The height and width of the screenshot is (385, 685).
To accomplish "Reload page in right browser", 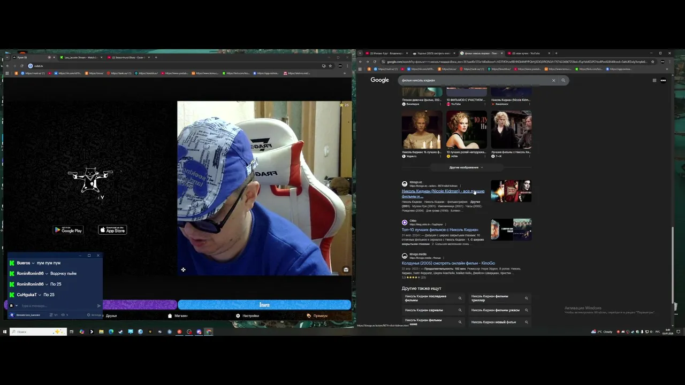I will (374, 61).
